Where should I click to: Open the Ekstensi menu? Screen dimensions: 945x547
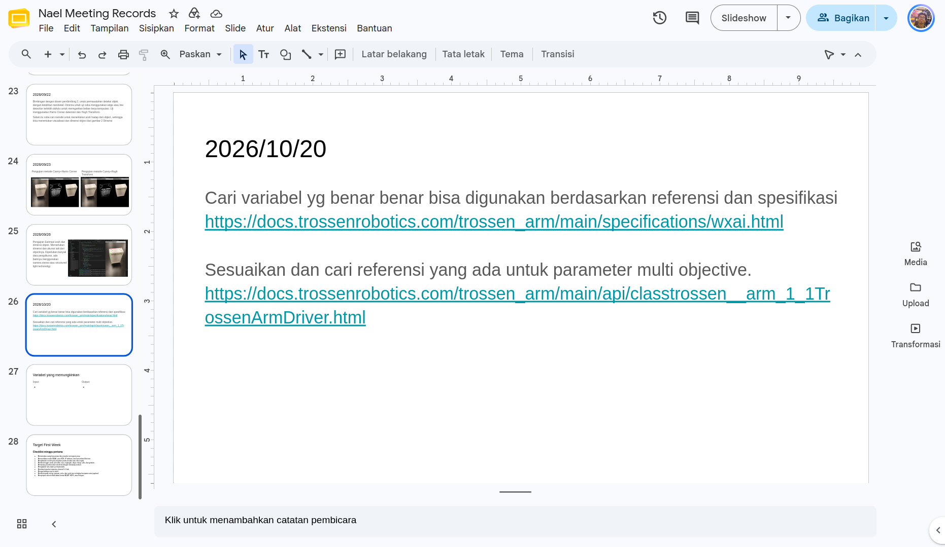(x=329, y=28)
